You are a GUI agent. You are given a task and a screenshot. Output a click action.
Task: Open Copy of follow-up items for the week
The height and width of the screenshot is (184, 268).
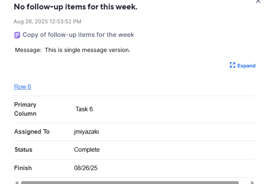coord(78,35)
